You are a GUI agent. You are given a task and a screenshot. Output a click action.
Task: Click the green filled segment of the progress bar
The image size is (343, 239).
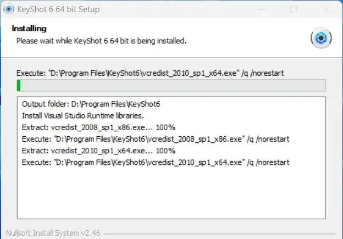click(x=19, y=85)
